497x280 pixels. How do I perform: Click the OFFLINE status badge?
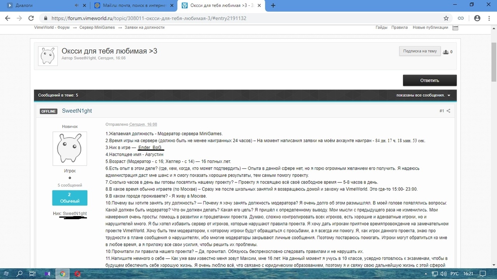[49, 111]
